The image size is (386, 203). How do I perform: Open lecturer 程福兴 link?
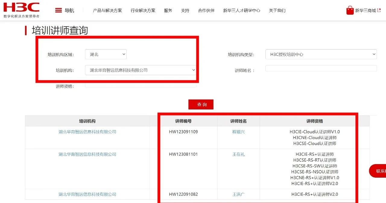239,132
